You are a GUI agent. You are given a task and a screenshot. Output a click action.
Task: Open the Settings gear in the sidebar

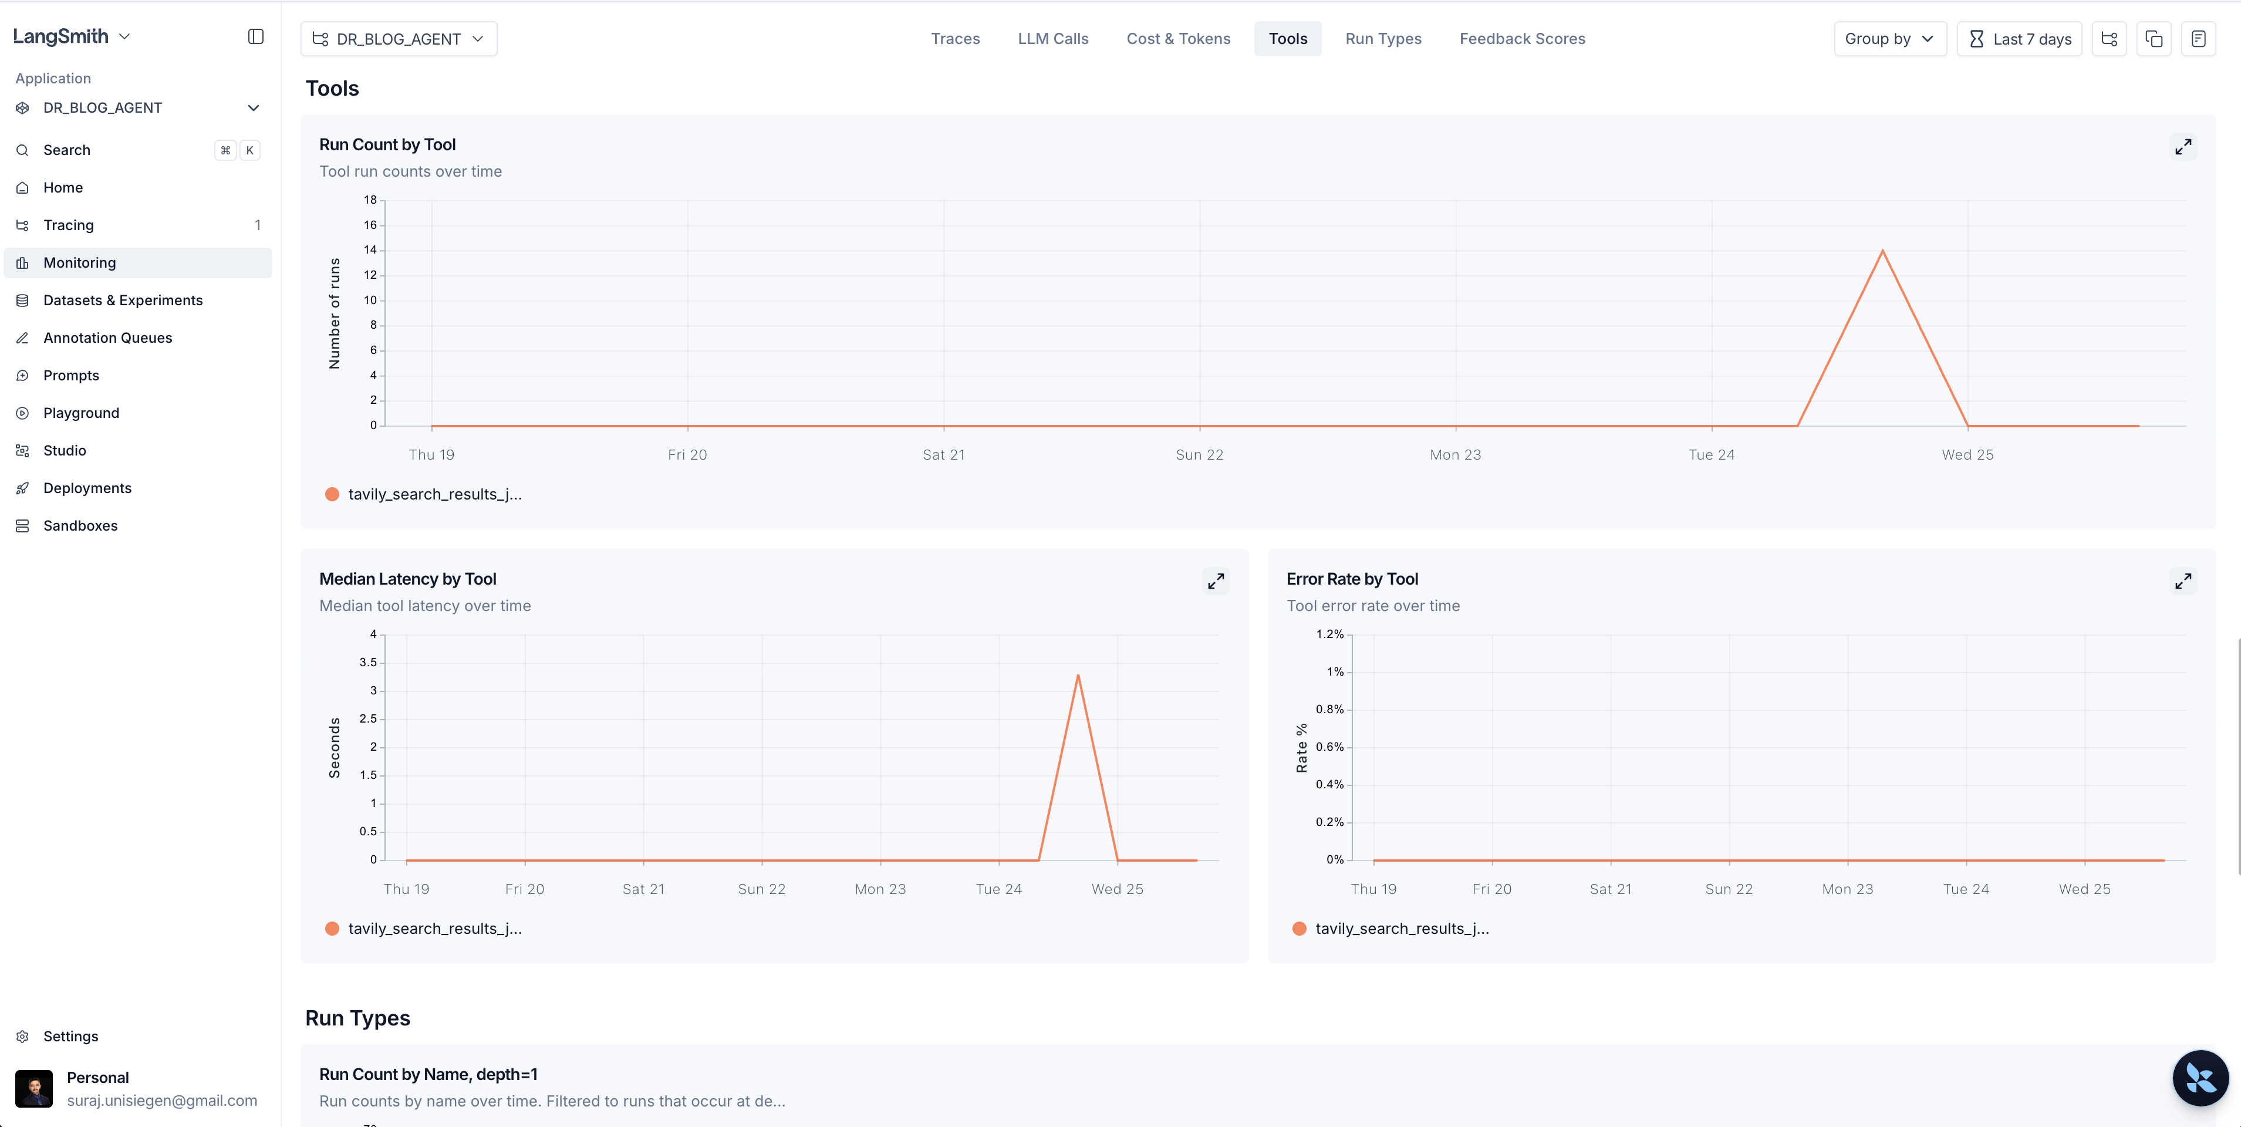coord(23,1037)
